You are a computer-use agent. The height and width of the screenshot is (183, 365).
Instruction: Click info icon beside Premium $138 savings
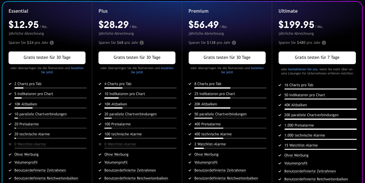234,43
